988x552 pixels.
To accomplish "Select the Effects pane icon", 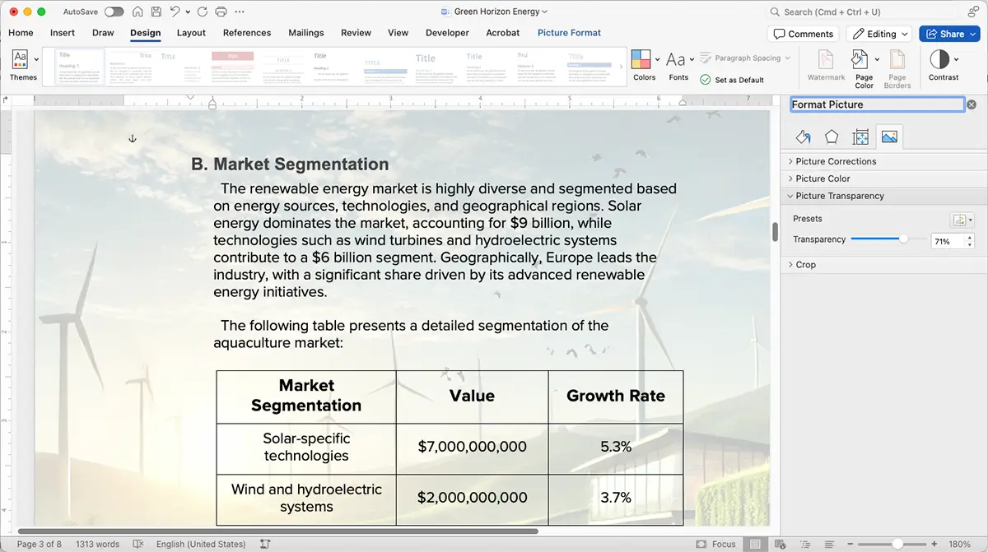I will (831, 137).
